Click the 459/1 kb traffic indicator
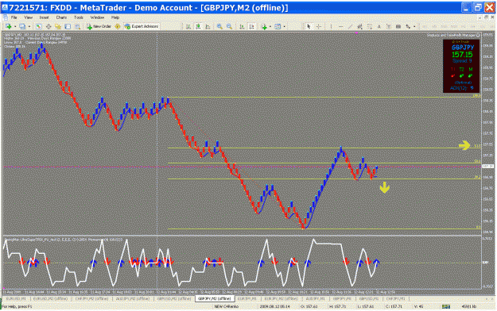 (x=468, y=306)
